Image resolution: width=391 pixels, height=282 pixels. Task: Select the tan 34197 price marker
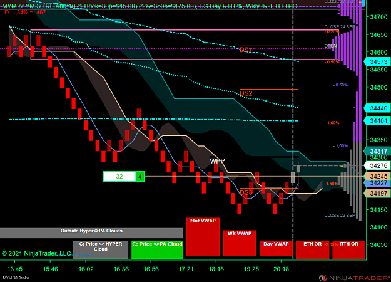377,193
